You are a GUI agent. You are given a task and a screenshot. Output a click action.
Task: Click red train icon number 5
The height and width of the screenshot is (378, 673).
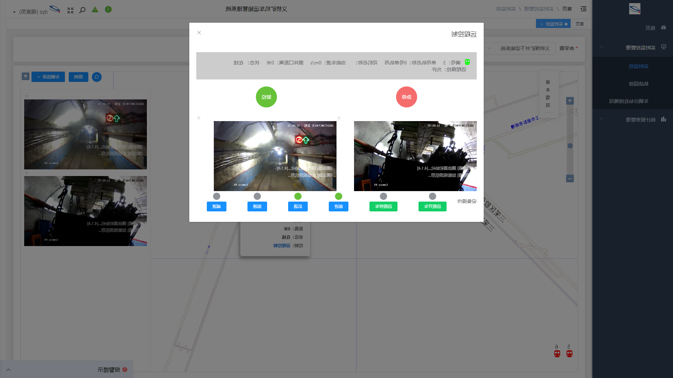point(569,353)
